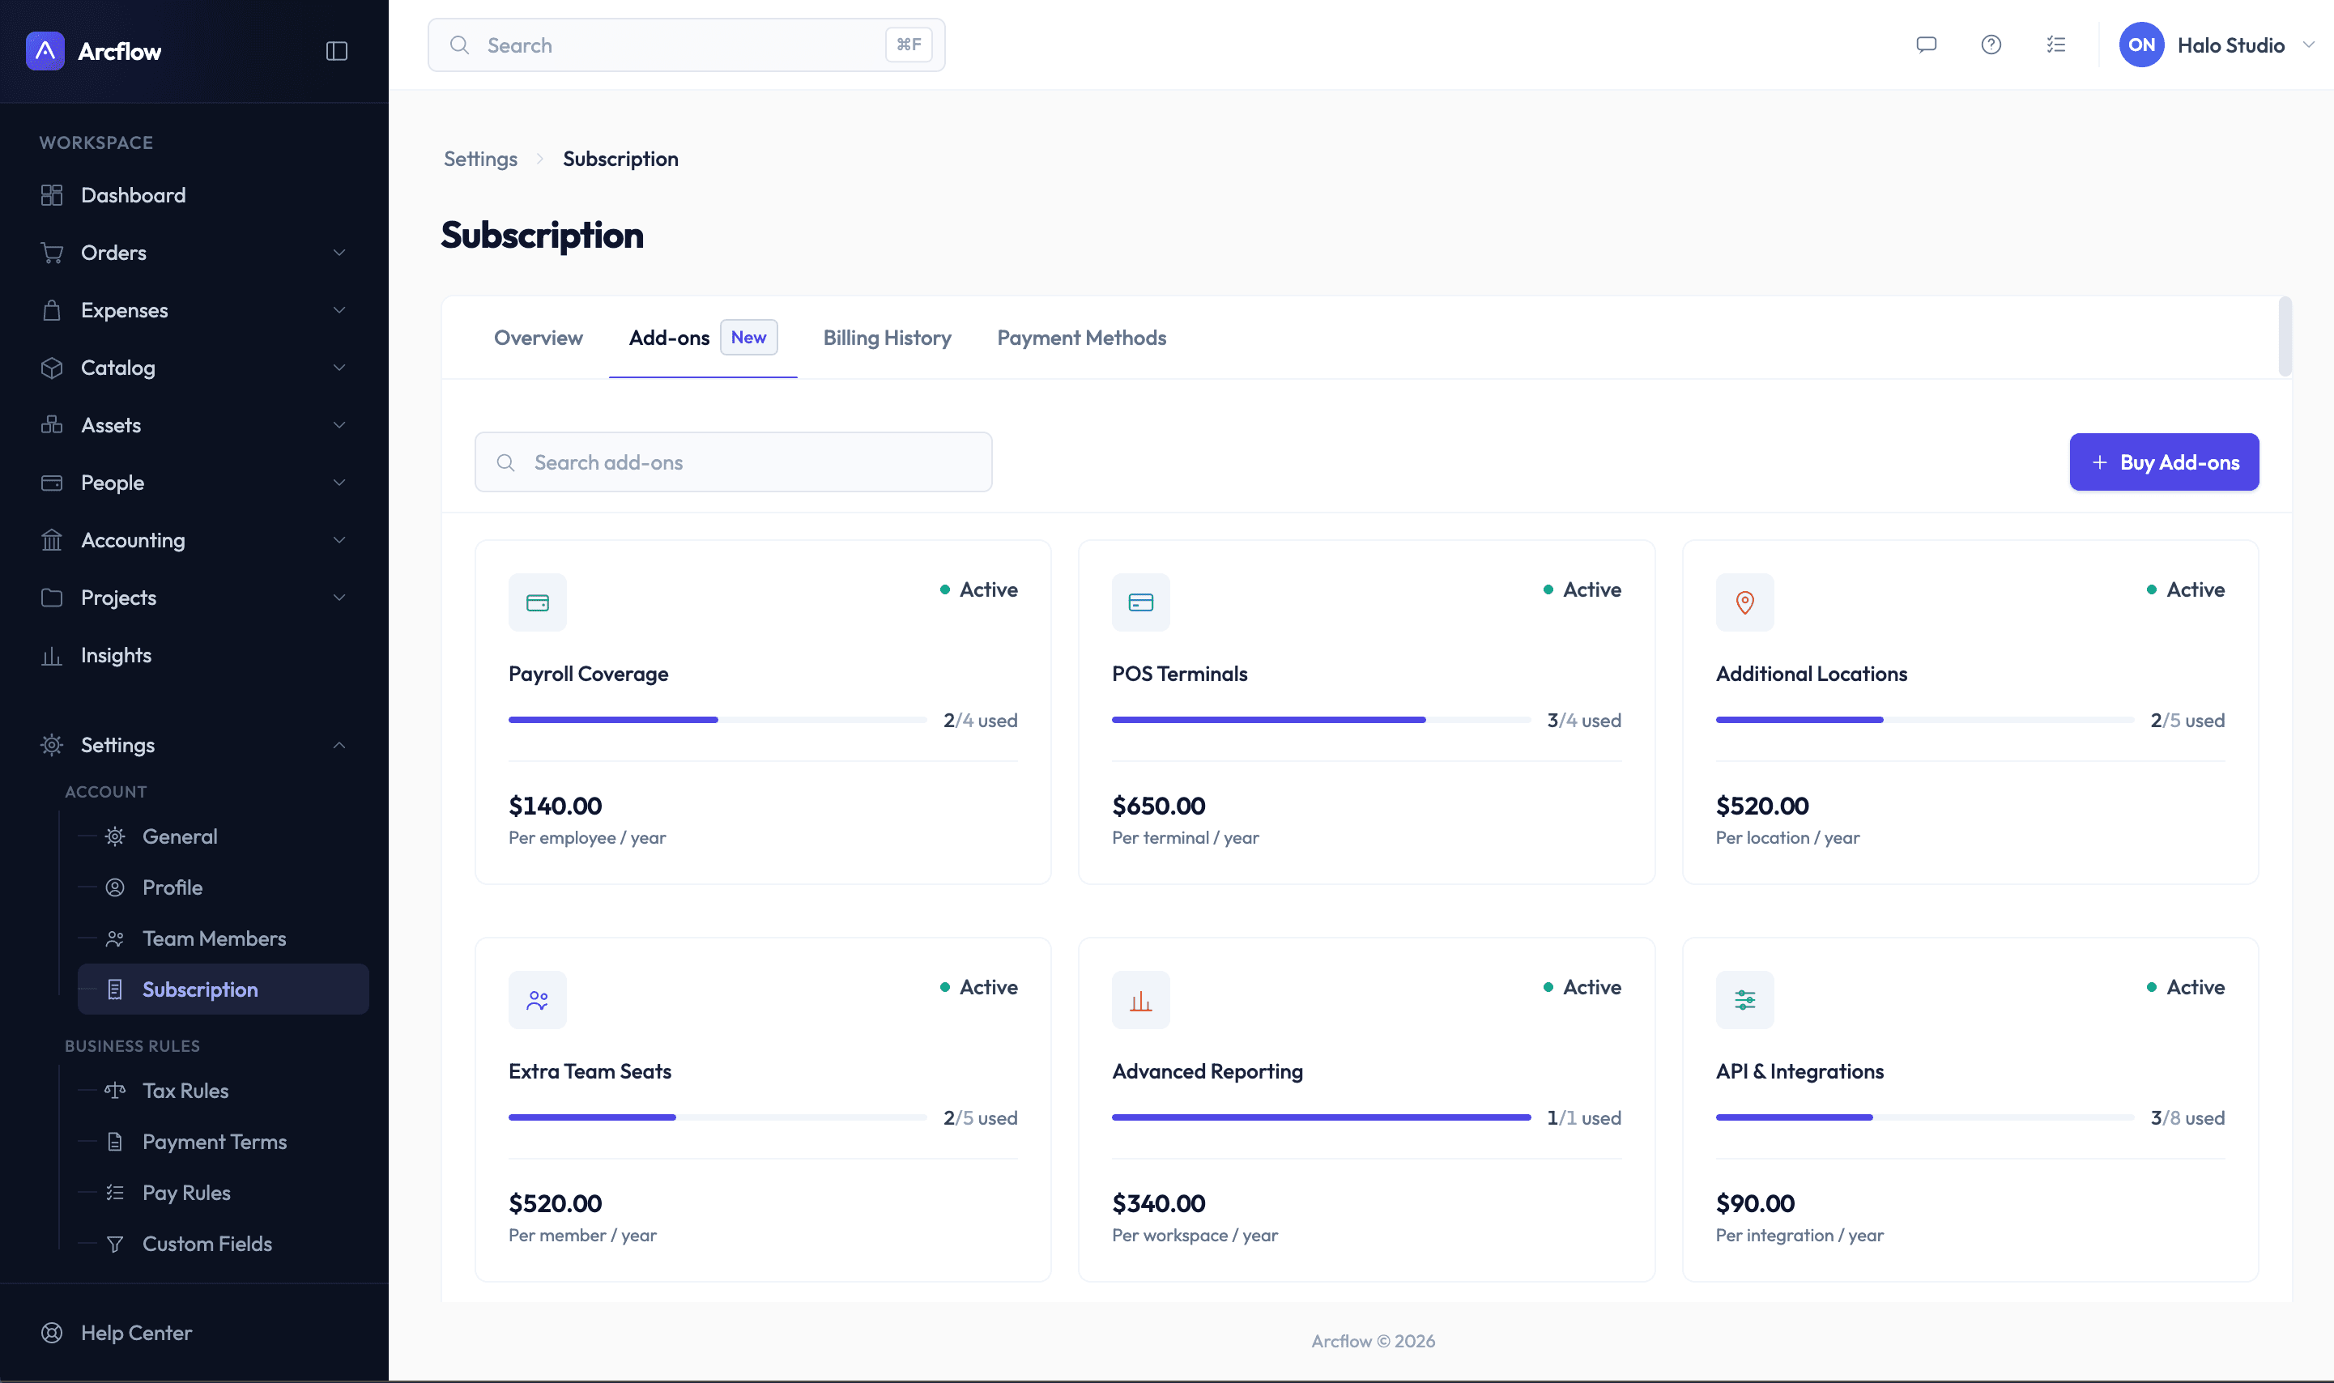Open Pay Rules in sidebar

pos(223,1193)
